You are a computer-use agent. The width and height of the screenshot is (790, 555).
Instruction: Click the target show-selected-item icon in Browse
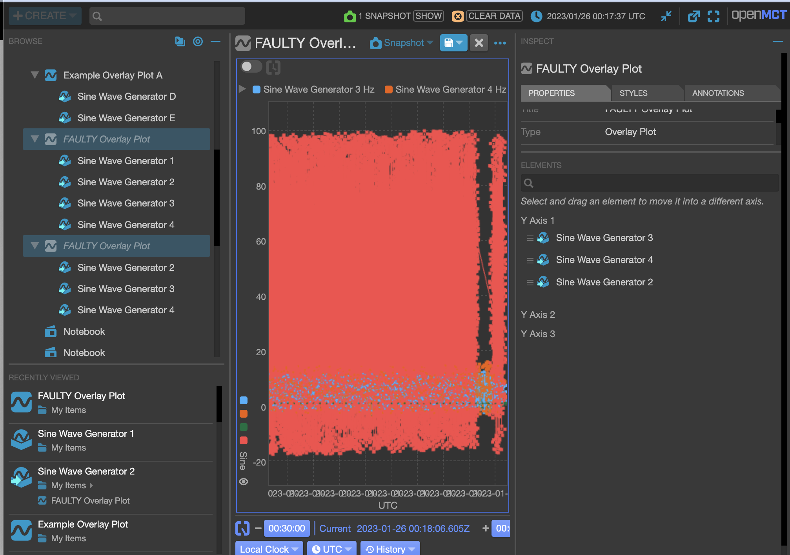click(198, 41)
